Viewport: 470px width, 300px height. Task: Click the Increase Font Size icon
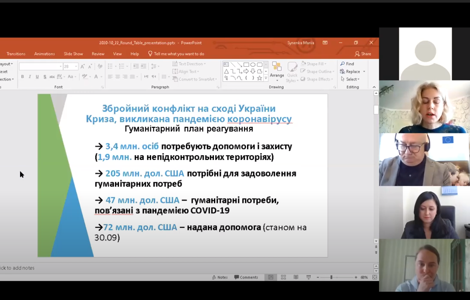[x=83, y=66]
